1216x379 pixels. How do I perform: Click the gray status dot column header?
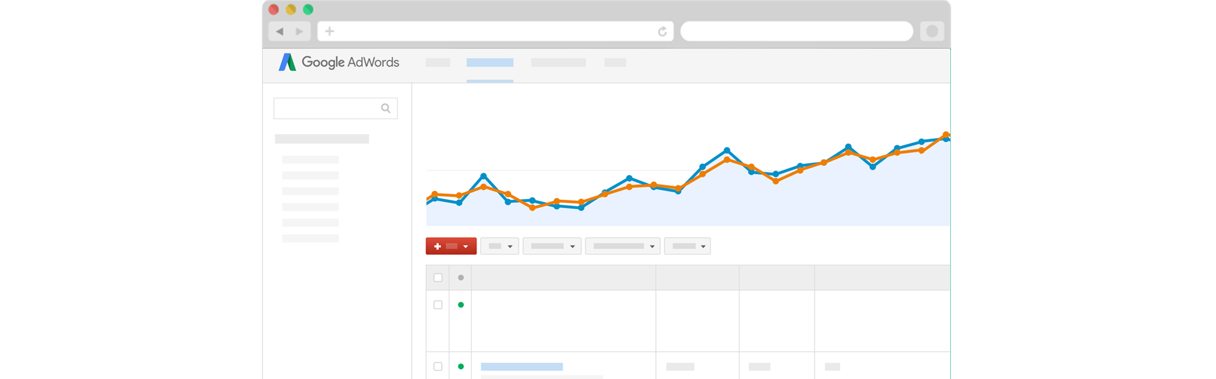coord(461,278)
